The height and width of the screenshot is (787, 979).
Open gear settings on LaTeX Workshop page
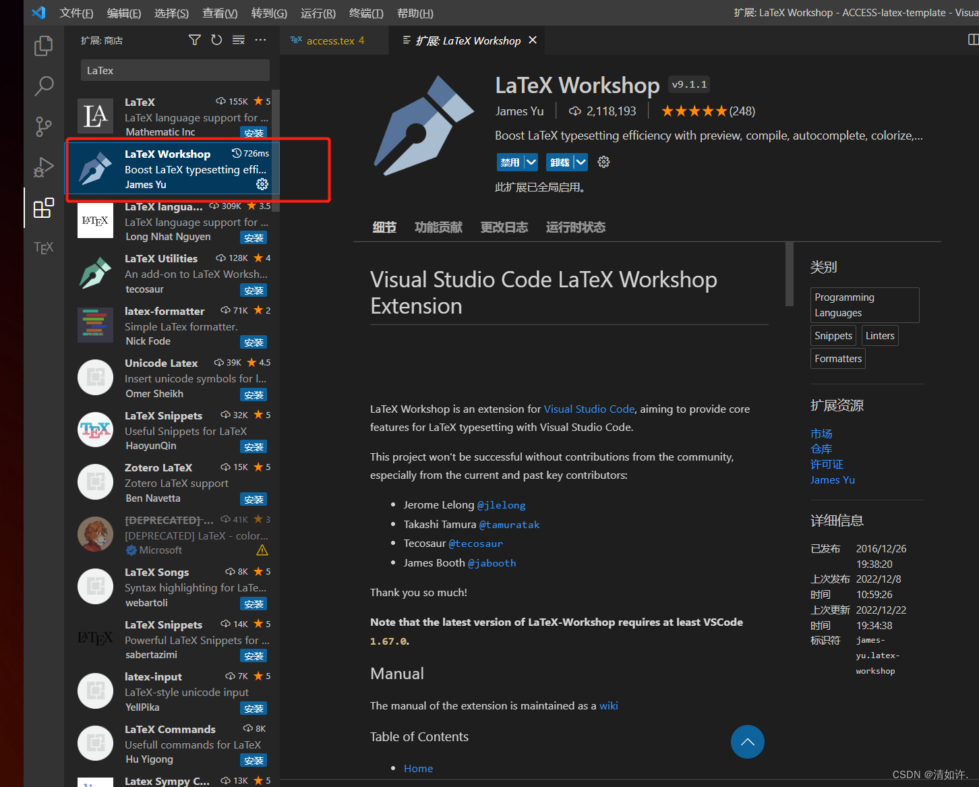point(603,162)
